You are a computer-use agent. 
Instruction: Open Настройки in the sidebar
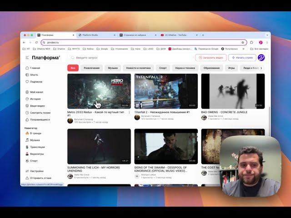[x=35, y=171]
